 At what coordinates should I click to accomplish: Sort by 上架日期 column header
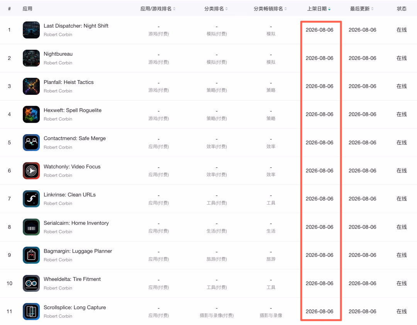(319, 9)
